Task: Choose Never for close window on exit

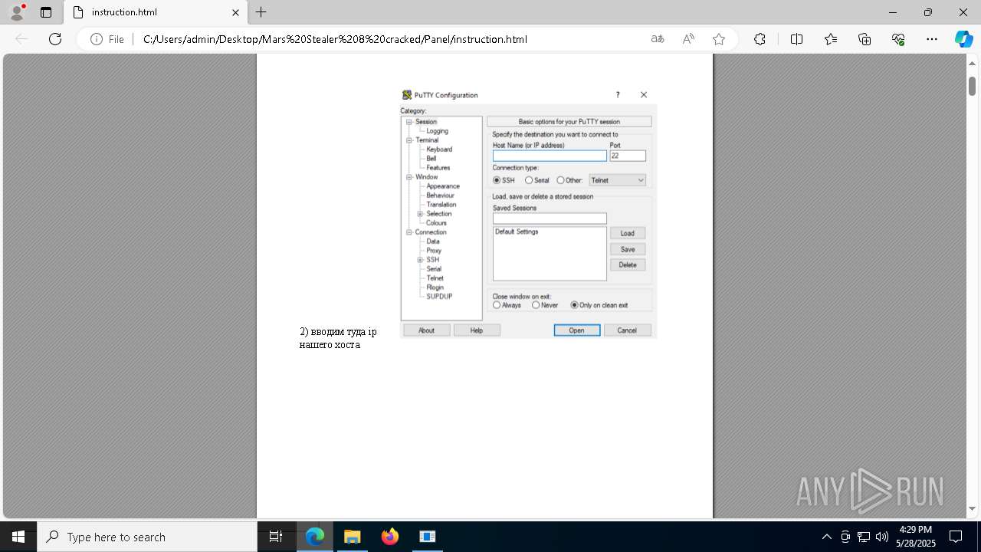Action: click(536, 305)
